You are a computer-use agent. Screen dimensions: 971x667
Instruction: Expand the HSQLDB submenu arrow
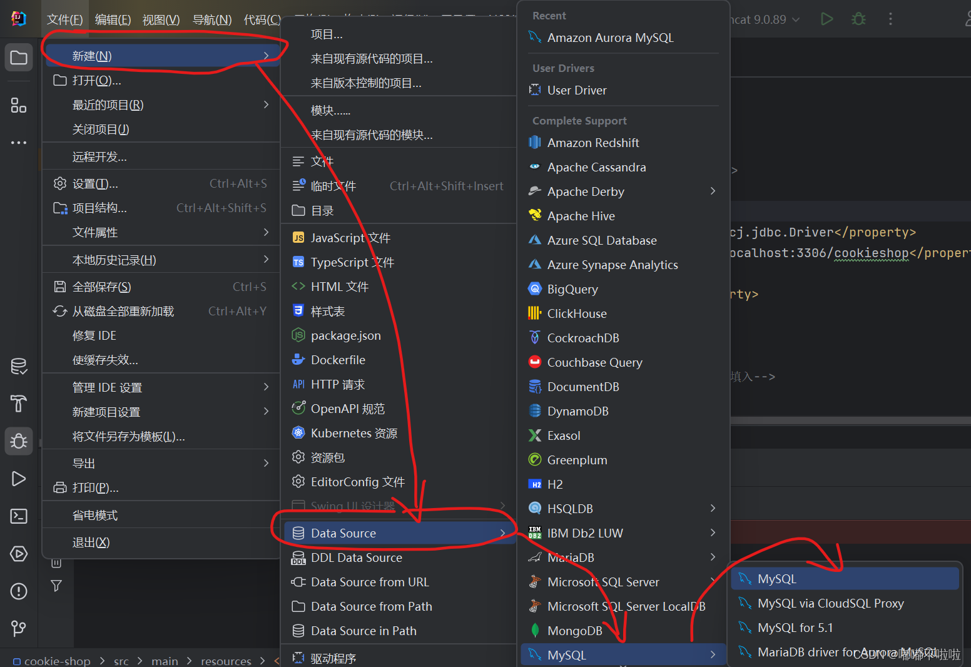pos(713,508)
